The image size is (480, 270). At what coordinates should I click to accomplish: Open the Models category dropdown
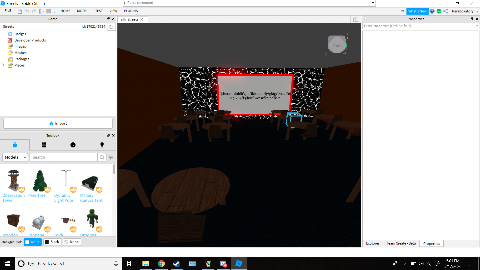(x=15, y=157)
